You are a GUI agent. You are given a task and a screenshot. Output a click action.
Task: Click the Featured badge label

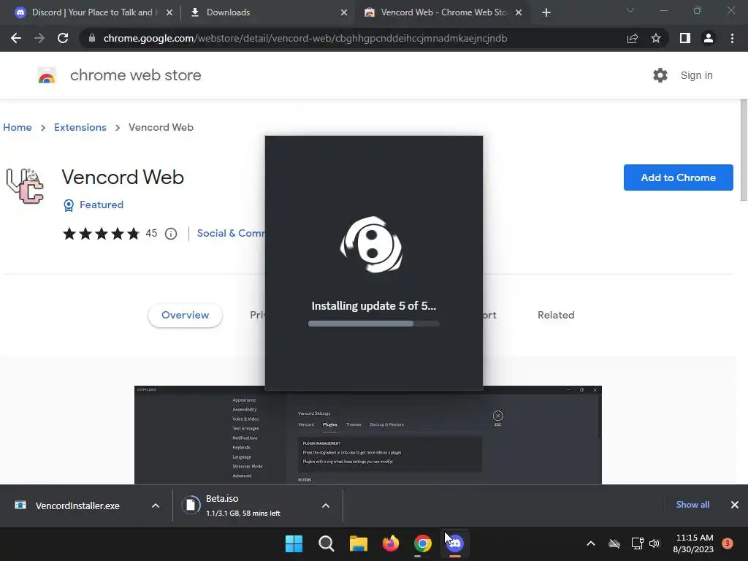(x=101, y=205)
